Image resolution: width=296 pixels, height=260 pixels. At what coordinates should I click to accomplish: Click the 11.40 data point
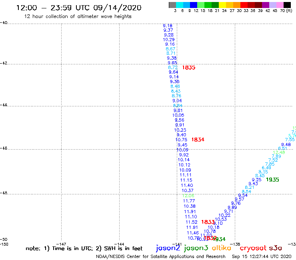[187, 186]
